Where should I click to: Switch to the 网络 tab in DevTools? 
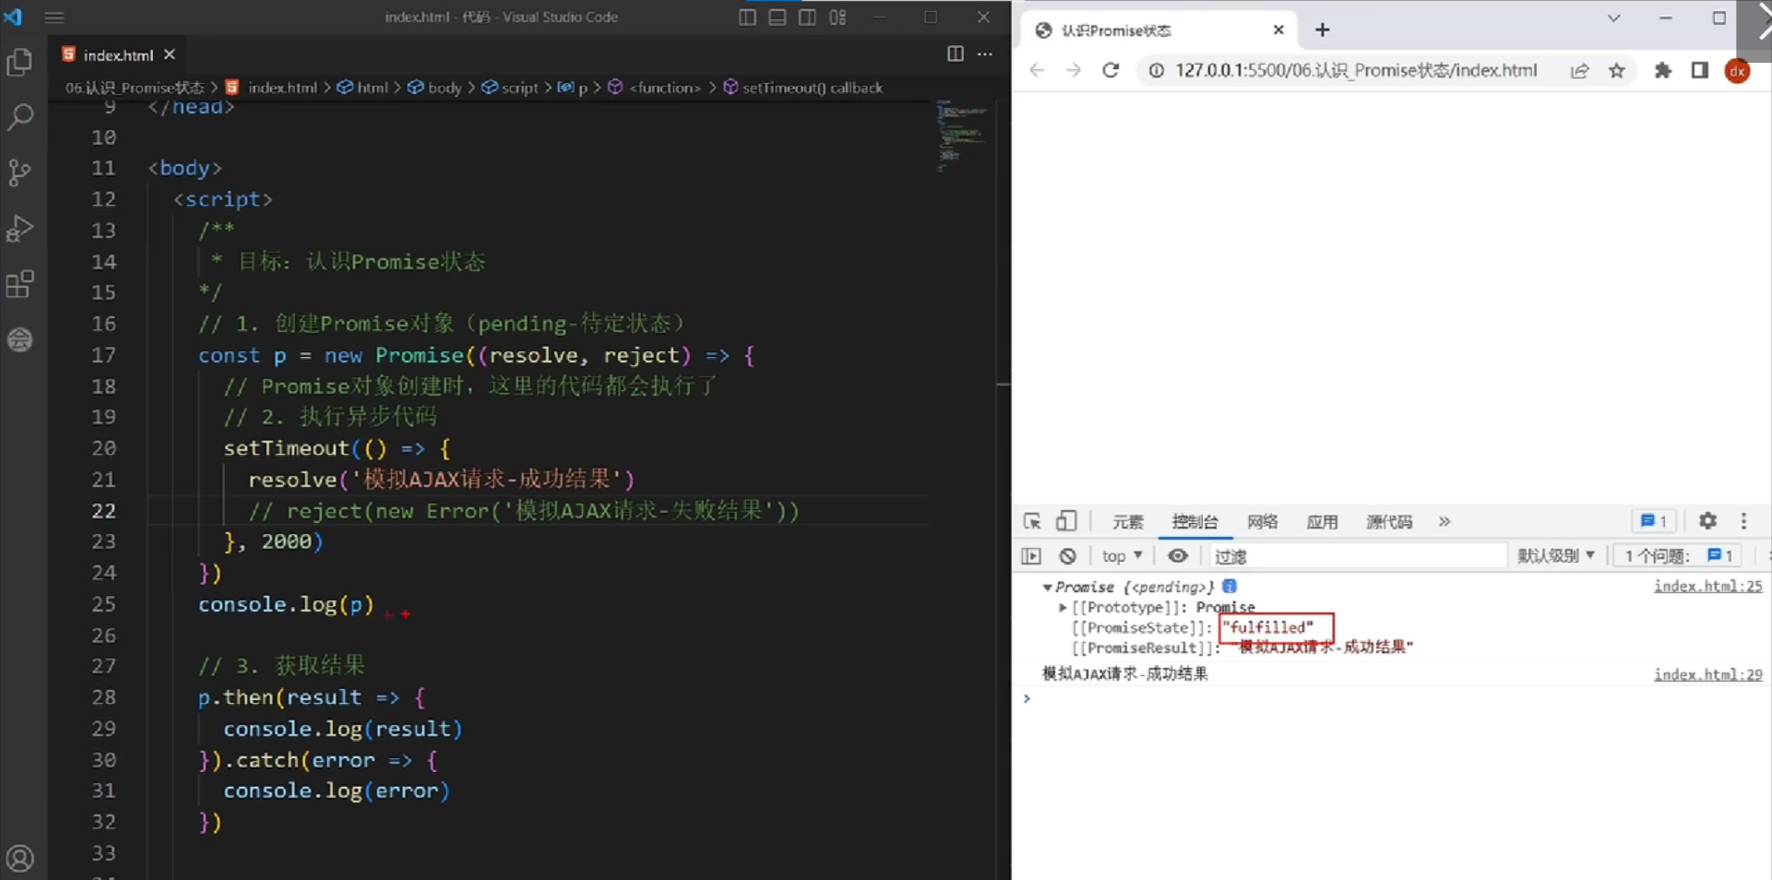tap(1261, 521)
